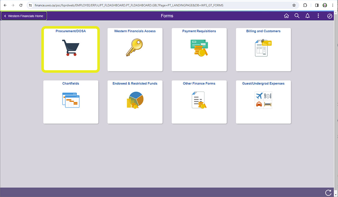Image resolution: width=338 pixels, height=197 pixels.
Task: Open the Chartfields calendar icon
Action: pos(71,100)
